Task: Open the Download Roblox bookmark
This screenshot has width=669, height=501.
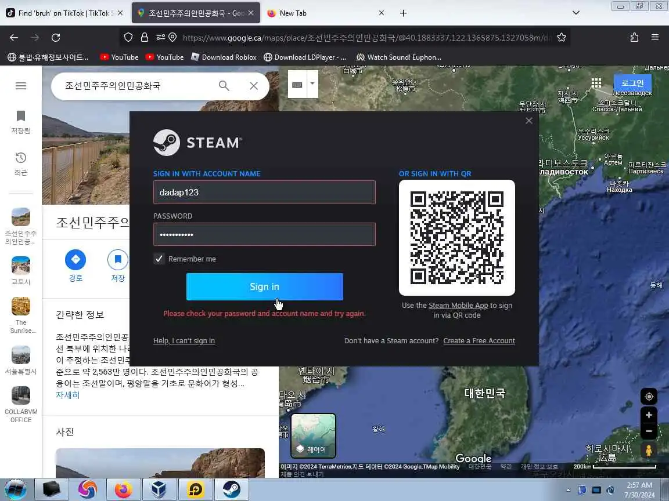Action: click(x=224, y=57)
